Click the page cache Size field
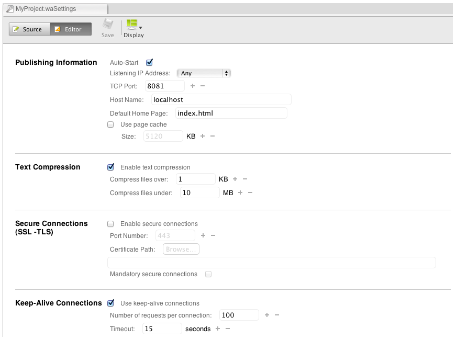Image resolution: width=457 pixels, height=340 pixels. (163, 136)
